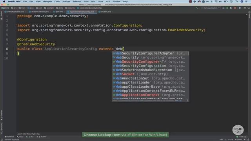The width and height of the screenshot is (251, 141).
Task: Select WebappClassLoaderBase completion suggestion
Action: [150, 87]
